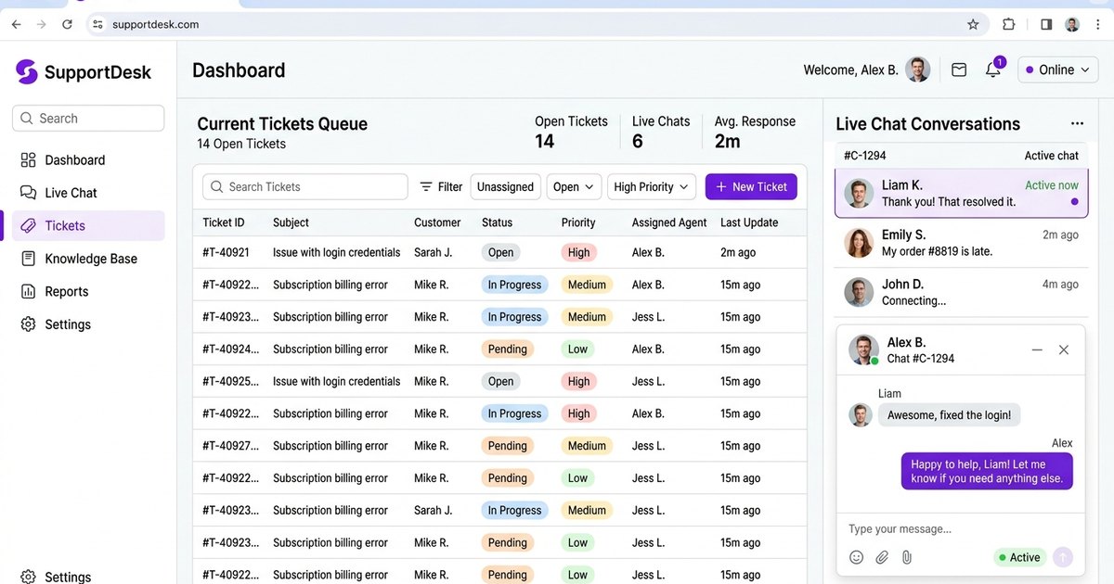The height and width of the screenshot is (584, 1114).
Task: Click Medium priority badge in #T-40927 row
Action: coord(587,446)
